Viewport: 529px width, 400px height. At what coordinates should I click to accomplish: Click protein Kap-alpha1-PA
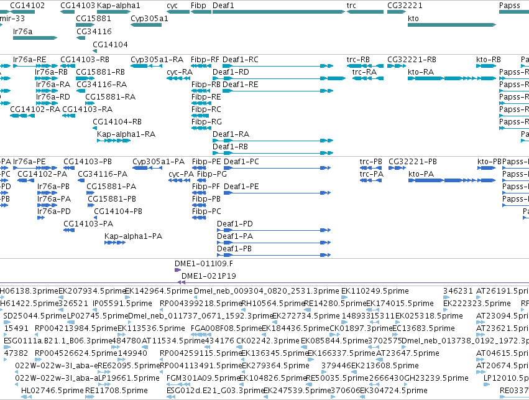[x=133, y=236]
